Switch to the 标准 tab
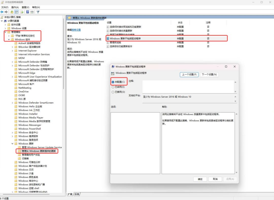This screenshot has height=200, width=274. coord(77,194)
